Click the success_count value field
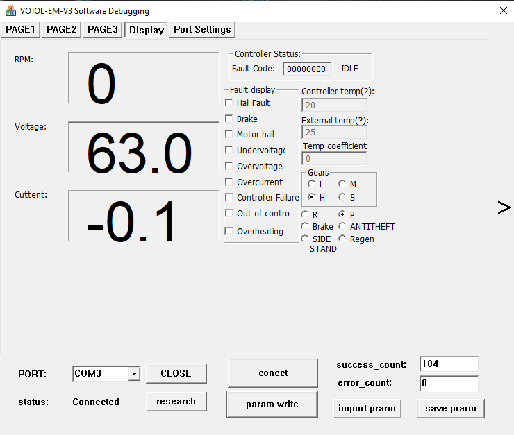 coord(449,364)
